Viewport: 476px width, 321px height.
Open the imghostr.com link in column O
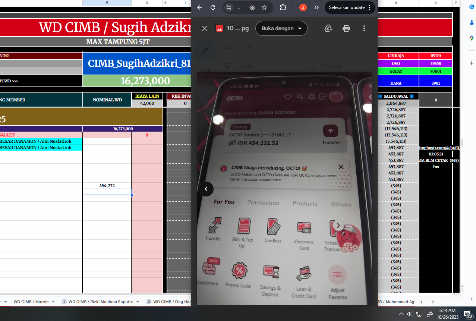coord(439,148)
